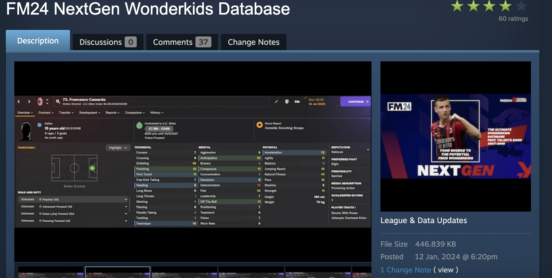This screenshot has height=278, width=552.
Task: Click the player silhouette portrait
Action: [x=26, y=131]
